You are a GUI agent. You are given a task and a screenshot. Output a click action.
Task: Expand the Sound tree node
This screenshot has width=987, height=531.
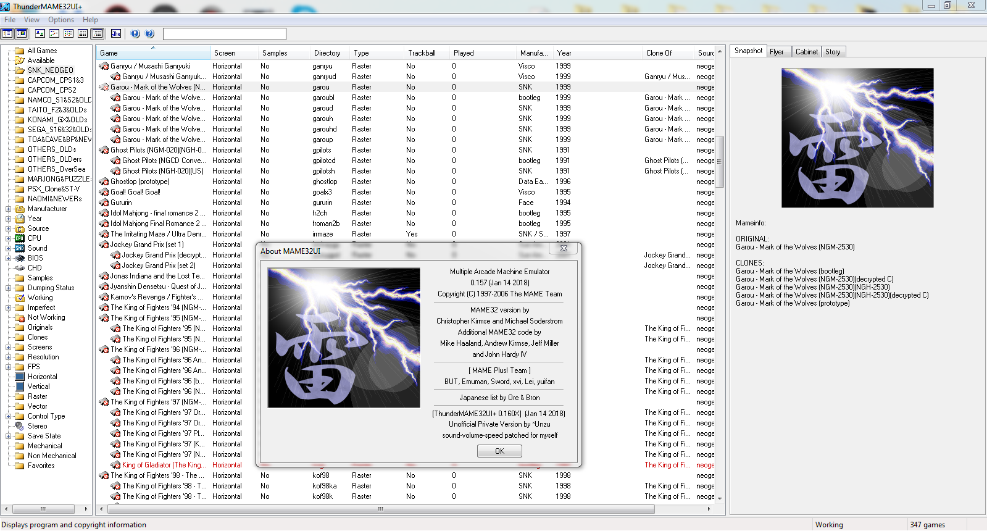[x=9, y=248]
